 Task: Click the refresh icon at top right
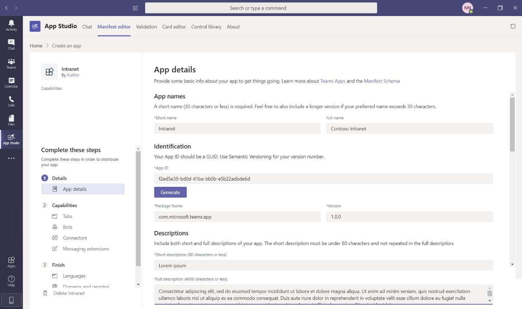pos(513,26)
